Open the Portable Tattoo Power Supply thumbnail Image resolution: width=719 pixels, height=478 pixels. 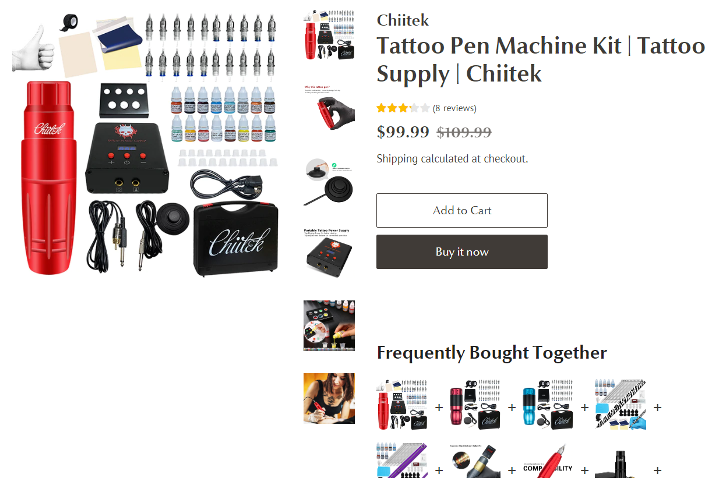pos(329,253)
